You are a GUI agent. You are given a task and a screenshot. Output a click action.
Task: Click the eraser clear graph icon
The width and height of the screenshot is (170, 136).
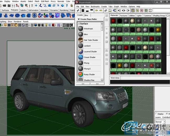pos(106,10)
